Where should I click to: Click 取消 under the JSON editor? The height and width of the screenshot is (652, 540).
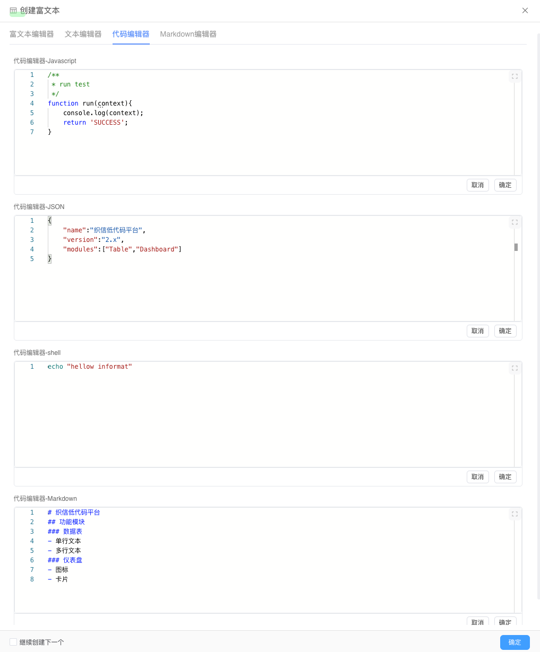pos(477,331)
